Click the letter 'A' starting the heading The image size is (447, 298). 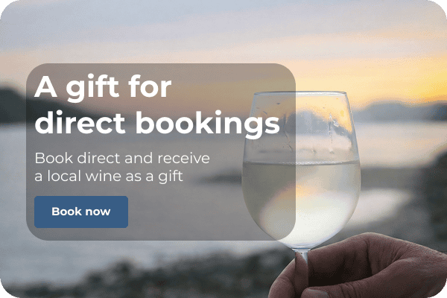pos(45,87)
